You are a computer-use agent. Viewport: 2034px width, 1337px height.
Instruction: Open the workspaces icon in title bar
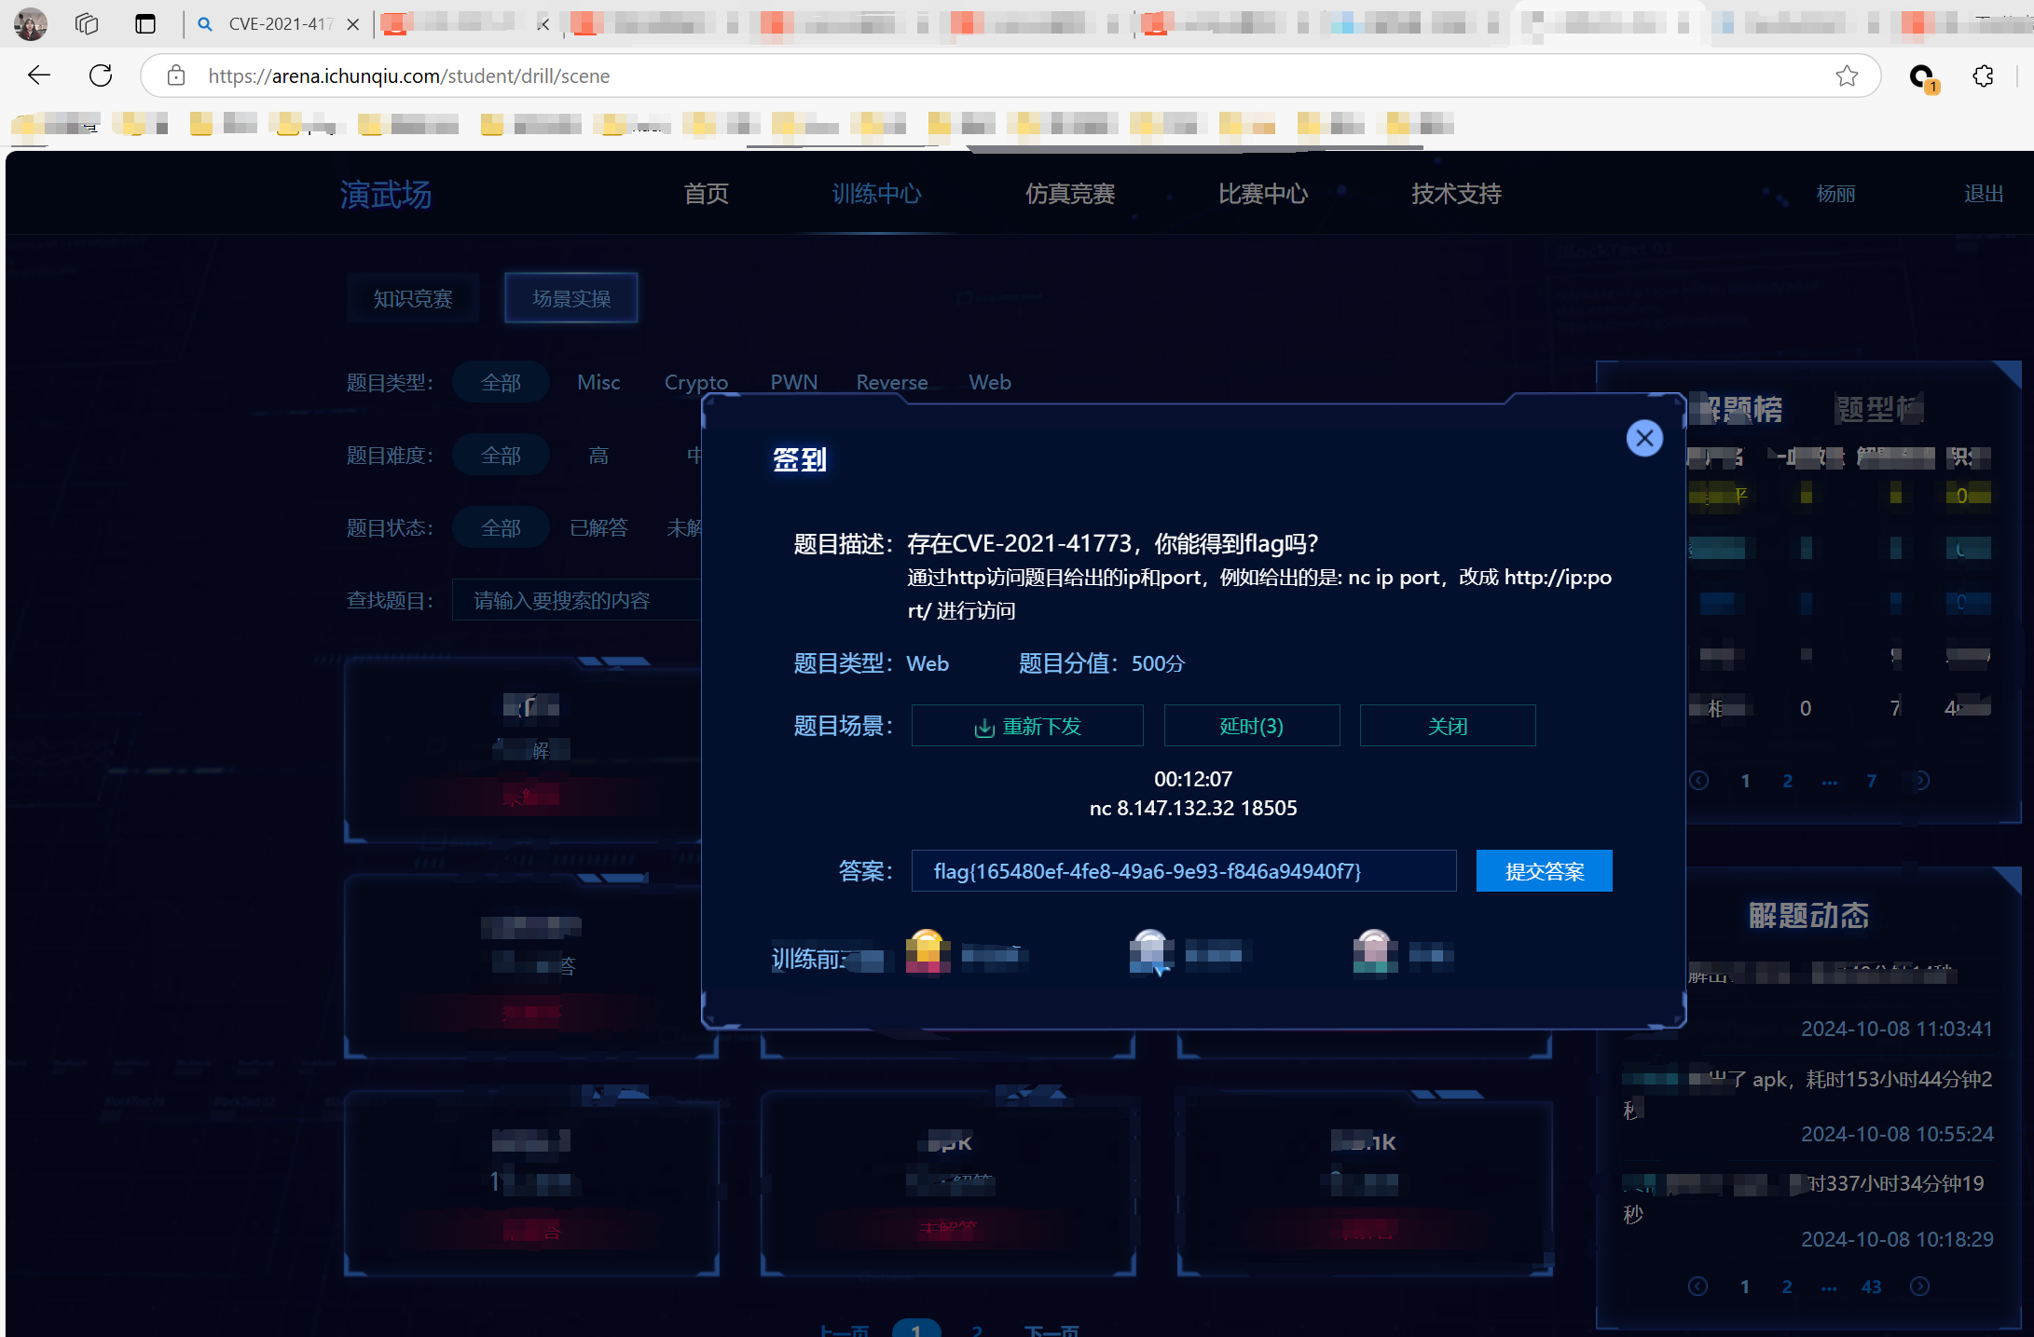[87, 24]
